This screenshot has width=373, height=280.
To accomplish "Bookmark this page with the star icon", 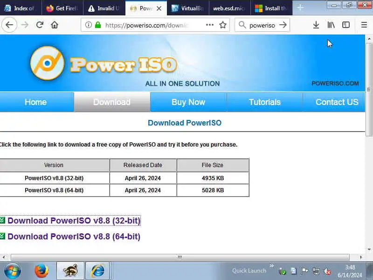I will 223,25.
